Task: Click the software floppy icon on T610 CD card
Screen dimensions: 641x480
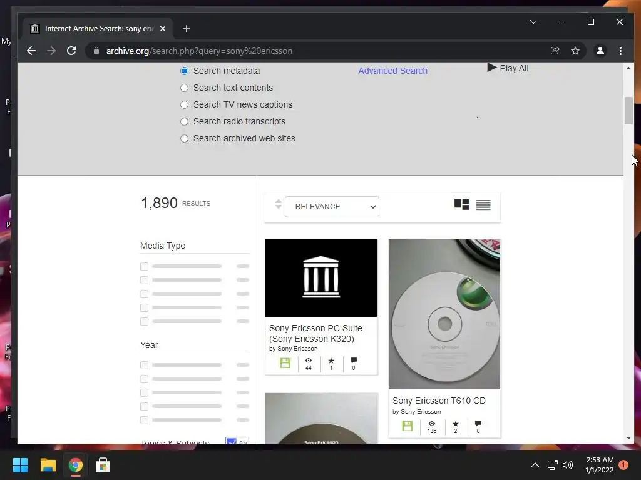Action: click(407, 426)
